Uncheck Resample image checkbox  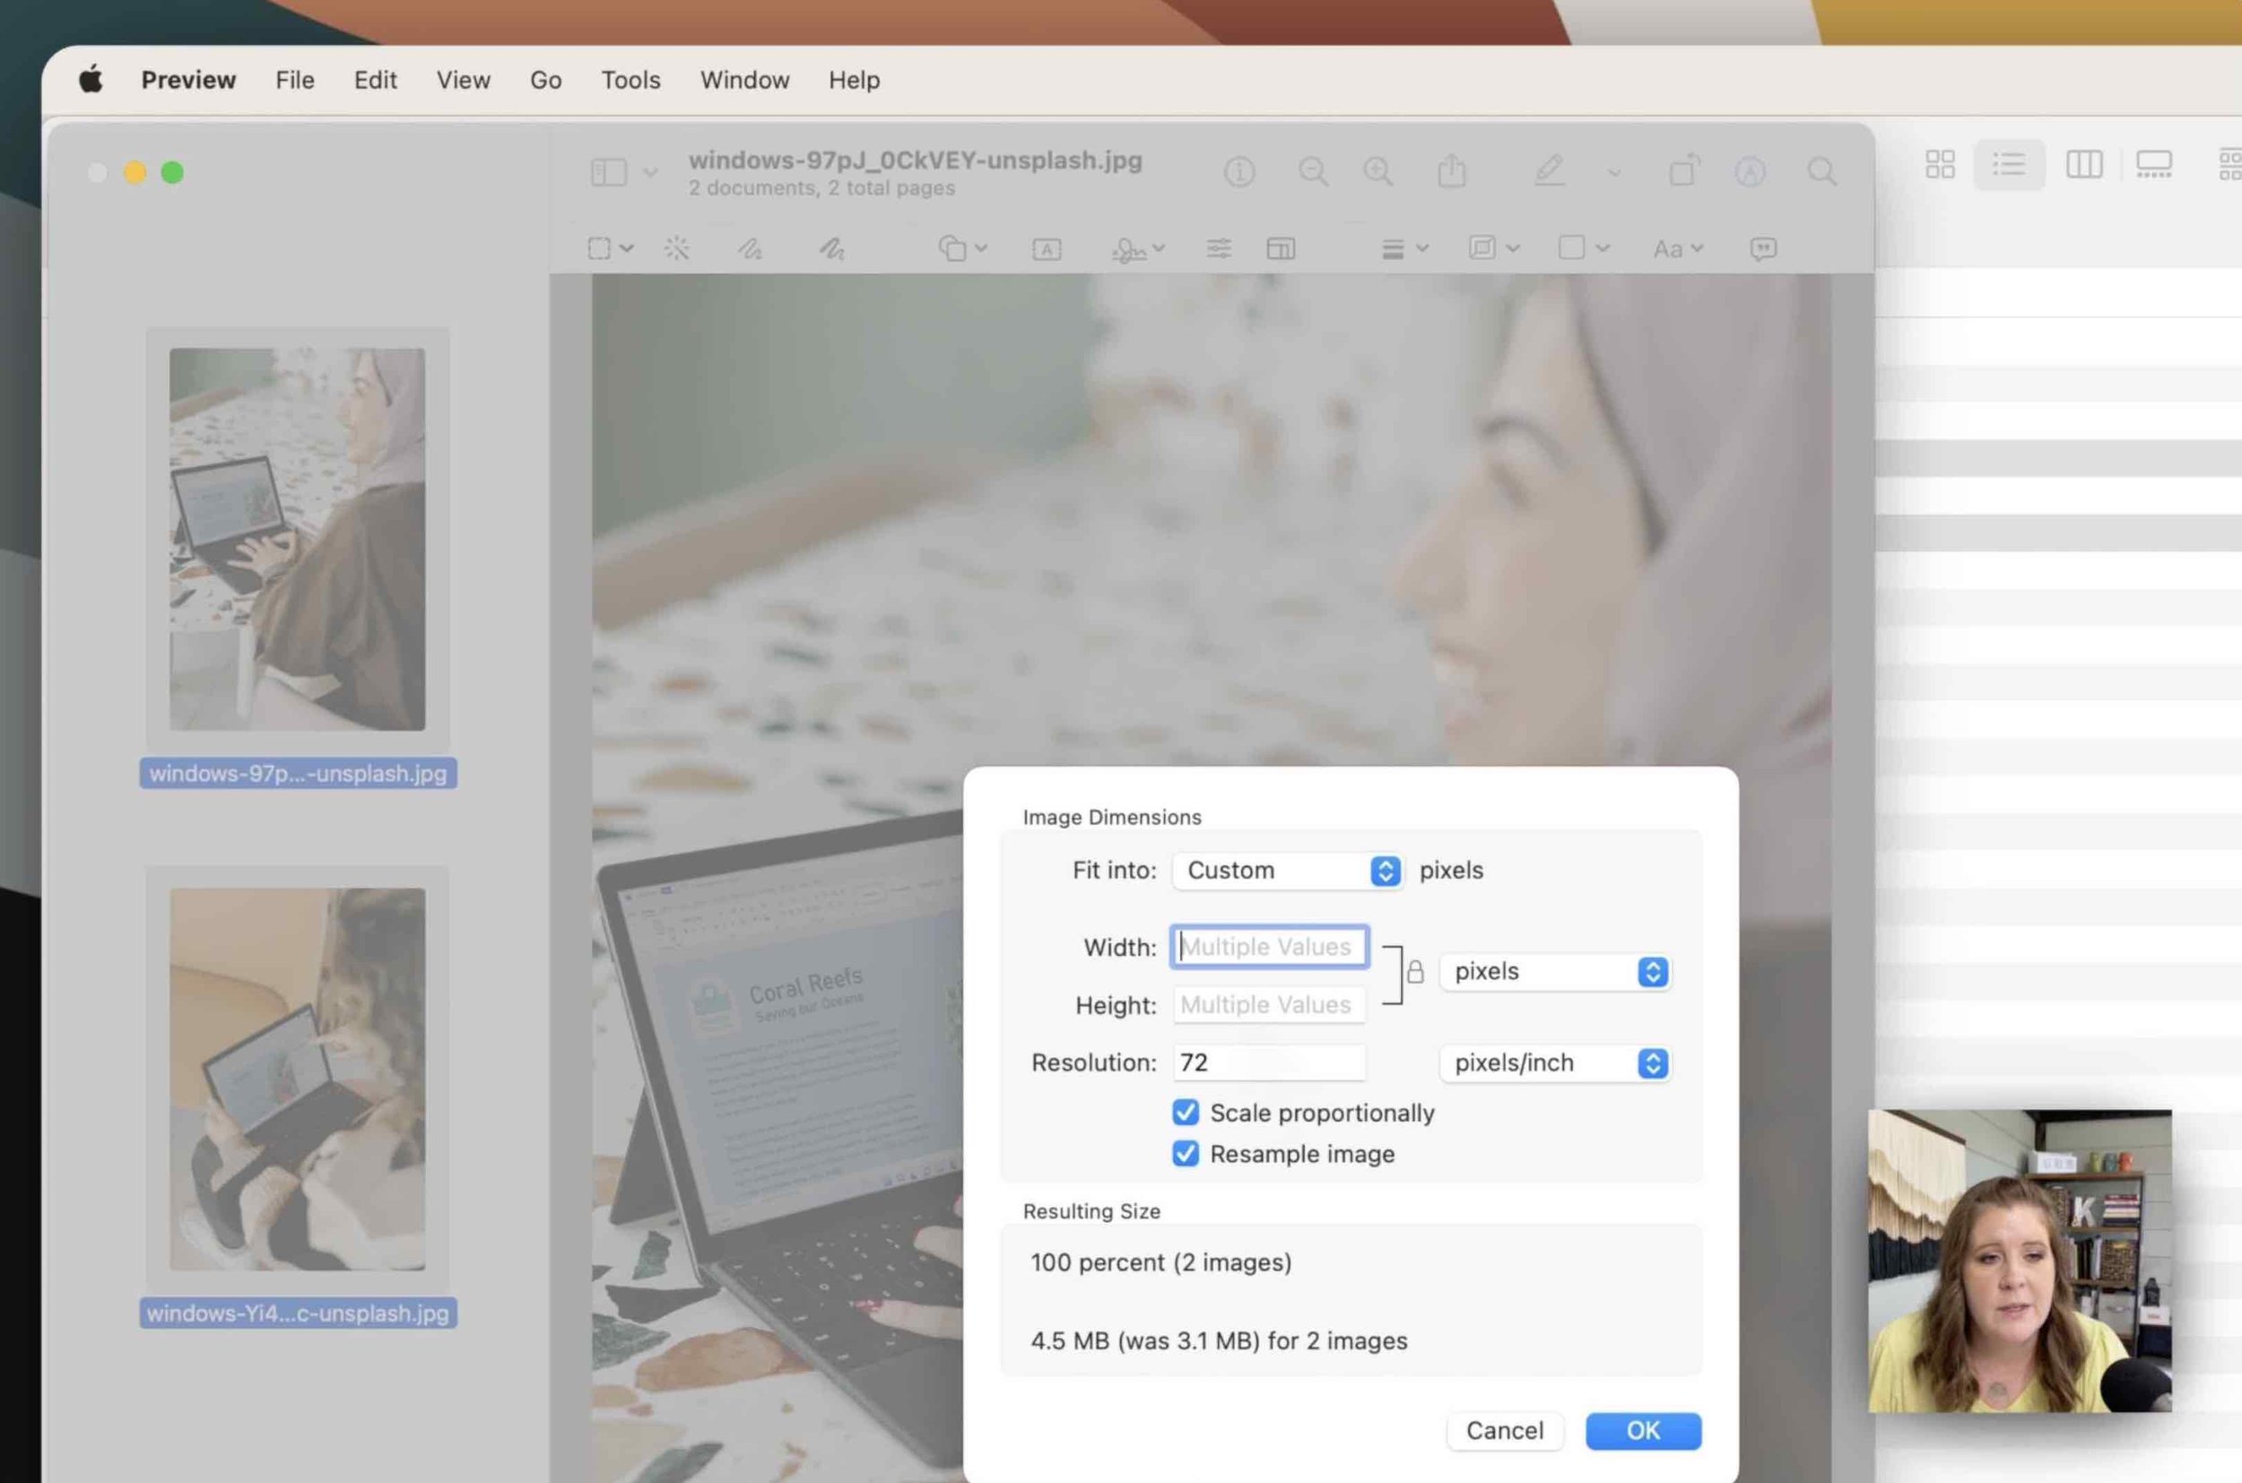click(1186, 1154)
